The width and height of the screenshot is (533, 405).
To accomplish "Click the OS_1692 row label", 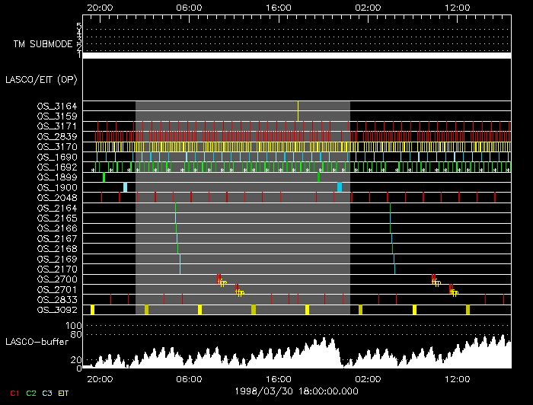I will (57, 167).
